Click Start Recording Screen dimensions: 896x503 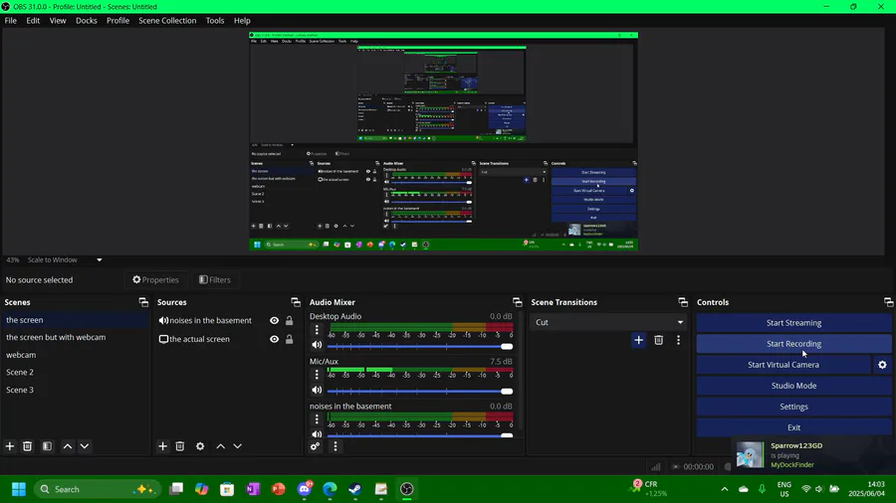(793, 344)
